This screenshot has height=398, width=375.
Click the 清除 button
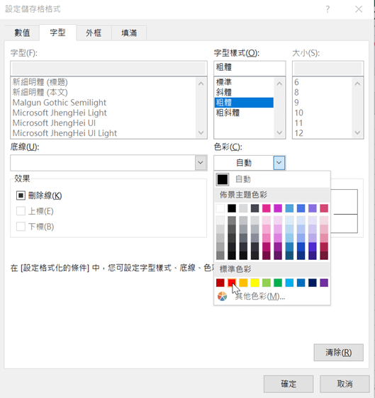[x=338, y=352]
